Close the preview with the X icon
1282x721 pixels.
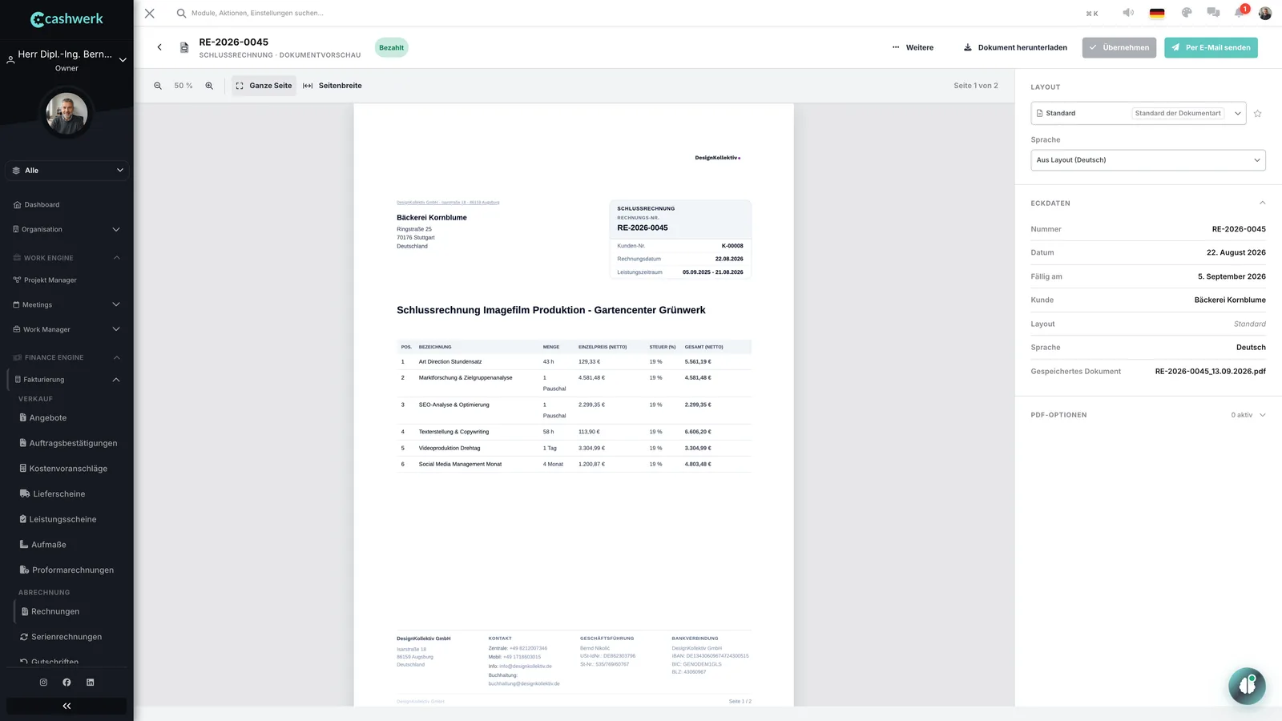150,13
